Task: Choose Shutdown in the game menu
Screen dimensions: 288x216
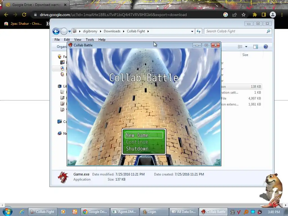Action: click(137, 148)
